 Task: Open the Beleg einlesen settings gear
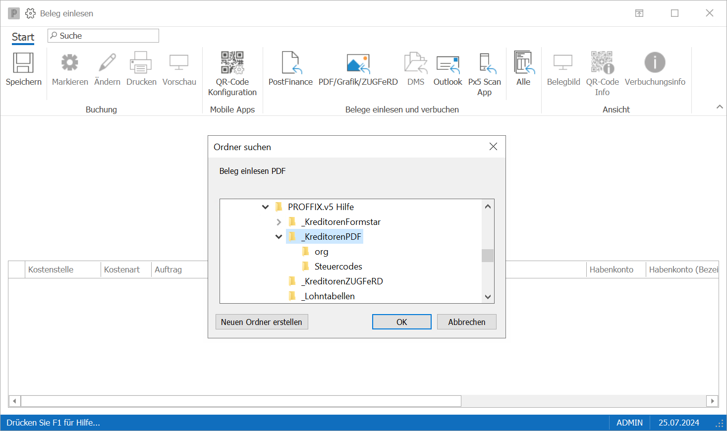tap(31, 13)
